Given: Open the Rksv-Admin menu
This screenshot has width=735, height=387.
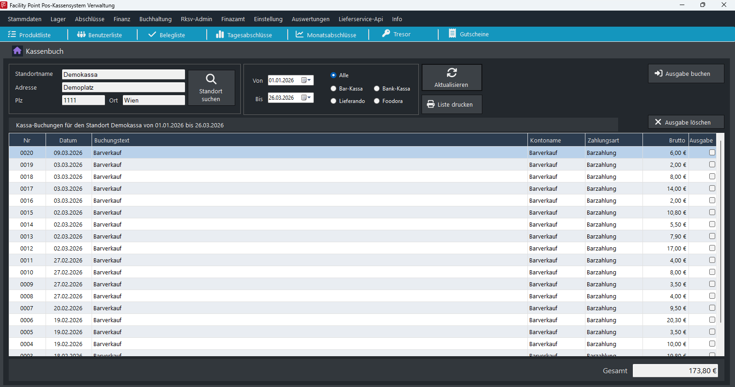Looking at the screenshot, I should pyautogui.click(x=196, y=19).
